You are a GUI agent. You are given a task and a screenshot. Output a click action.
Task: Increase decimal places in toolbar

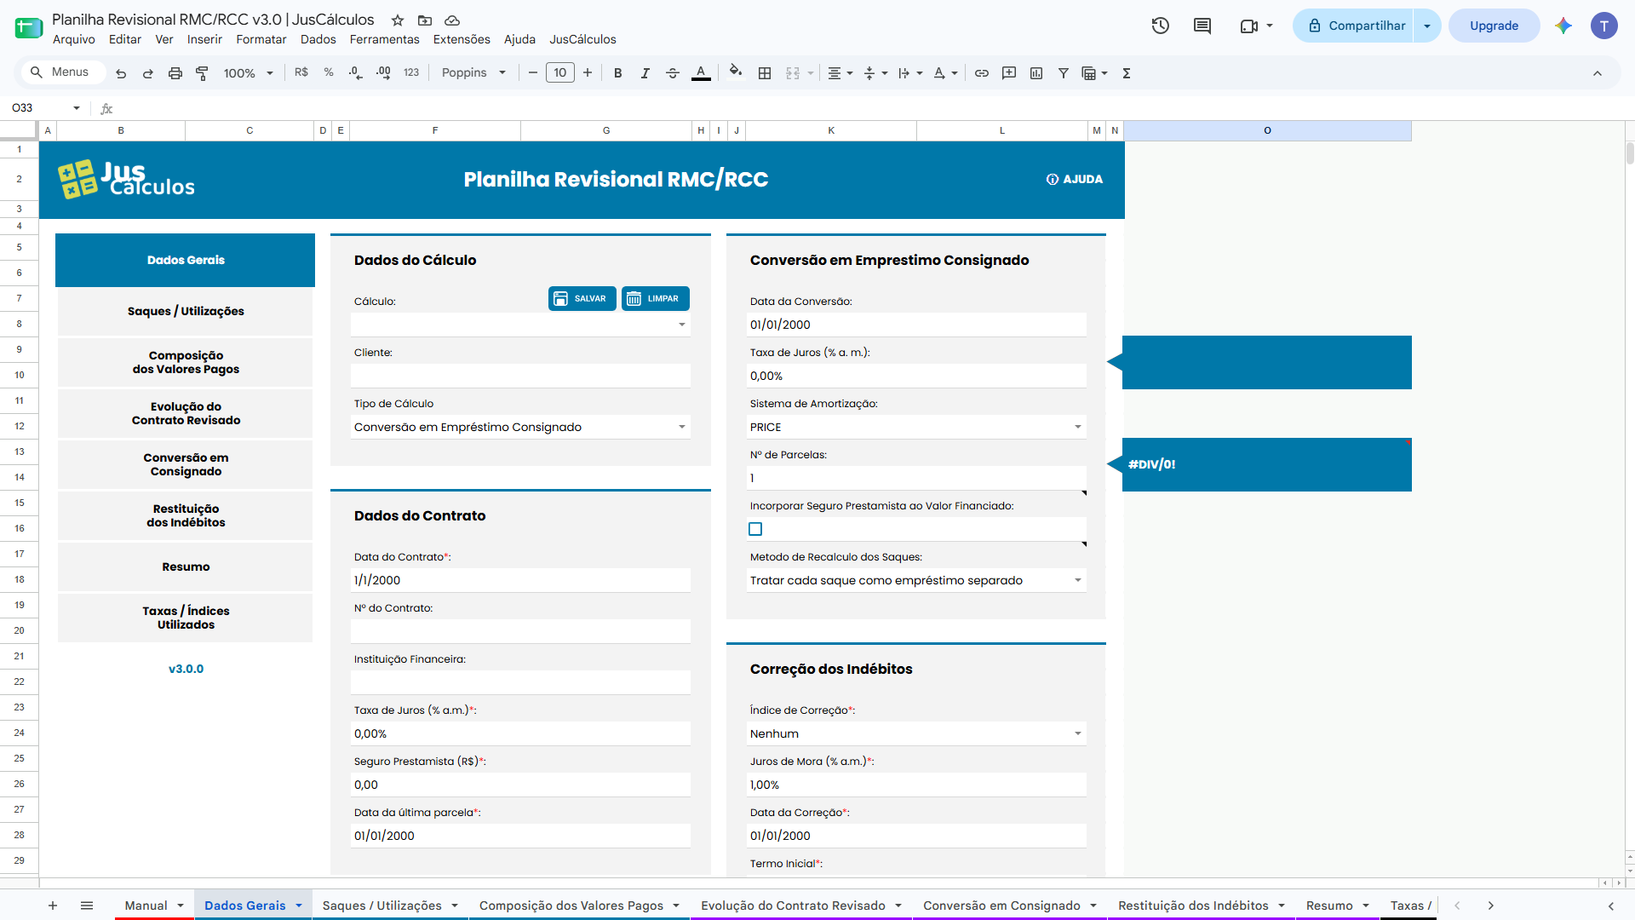384,73
